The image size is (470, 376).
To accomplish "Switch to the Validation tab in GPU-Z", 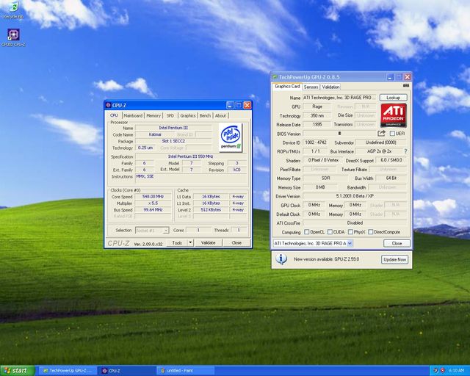I will [330, 87].
